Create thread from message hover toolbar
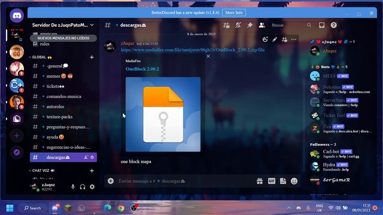383x215 pixels. point(284,39)
